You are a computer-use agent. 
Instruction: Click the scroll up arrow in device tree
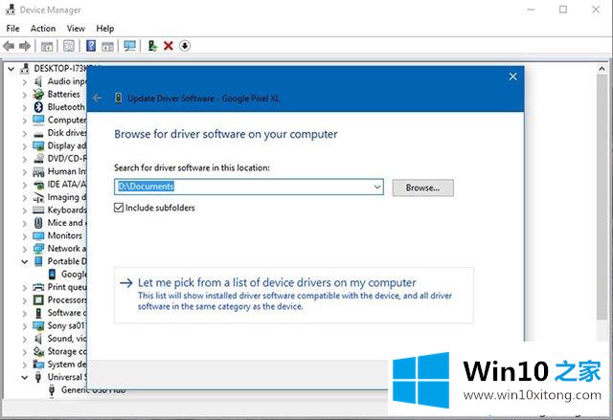[x=602, y=69]
